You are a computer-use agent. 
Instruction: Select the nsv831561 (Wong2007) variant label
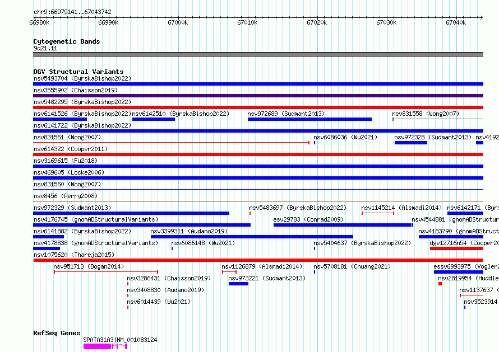pyautogui.click(x=67, y=137)
